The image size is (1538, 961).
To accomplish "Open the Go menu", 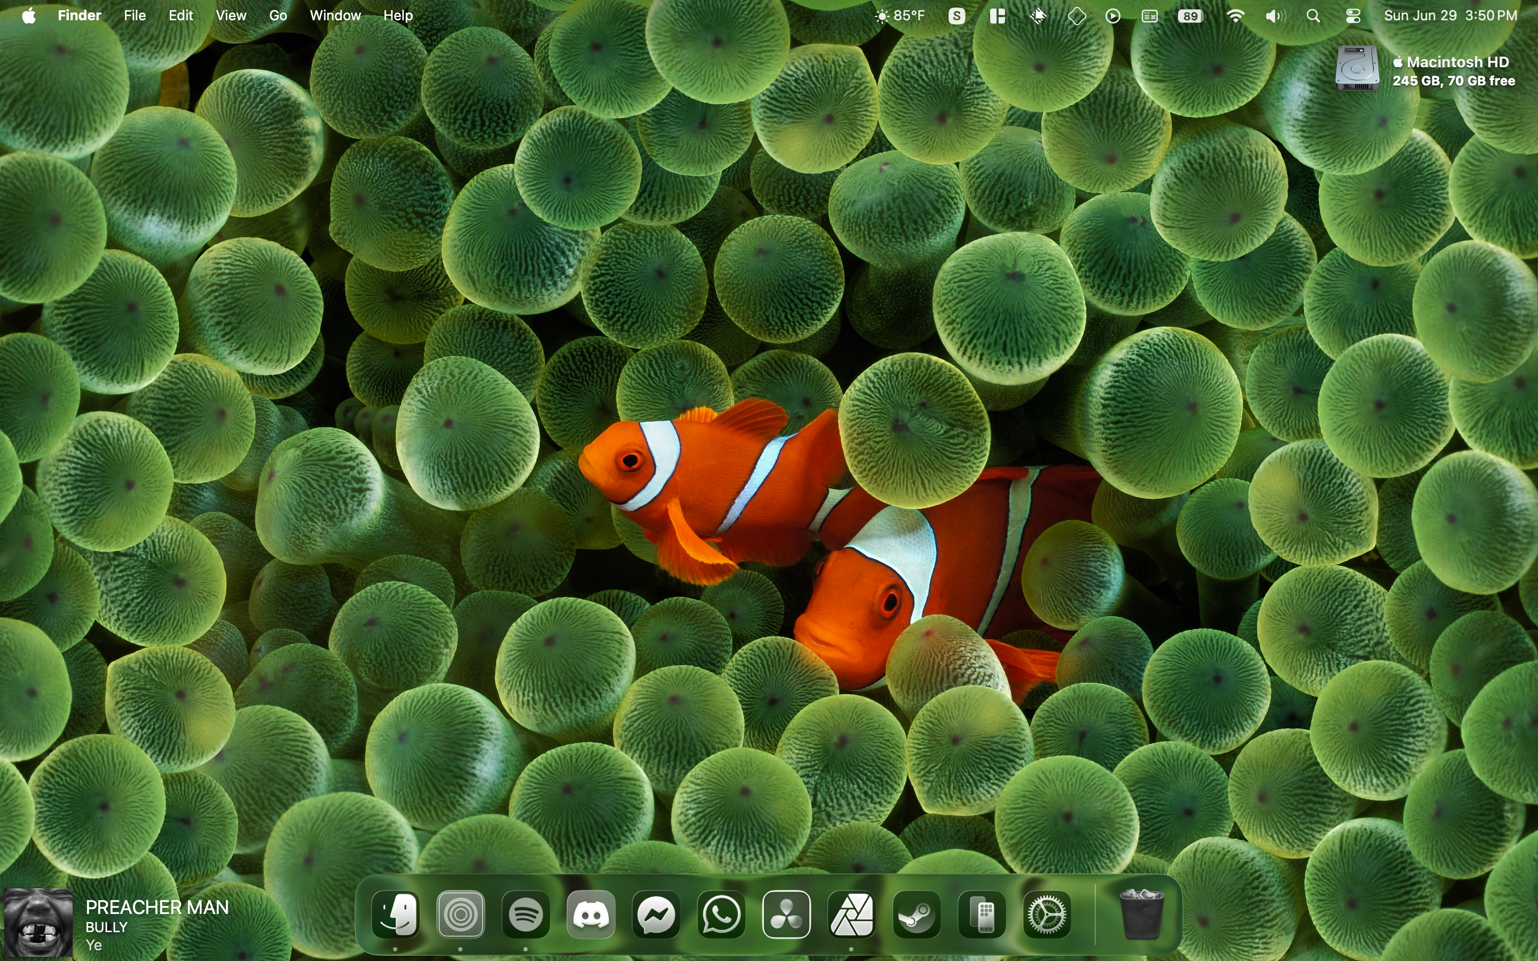I will coord(278,15).
